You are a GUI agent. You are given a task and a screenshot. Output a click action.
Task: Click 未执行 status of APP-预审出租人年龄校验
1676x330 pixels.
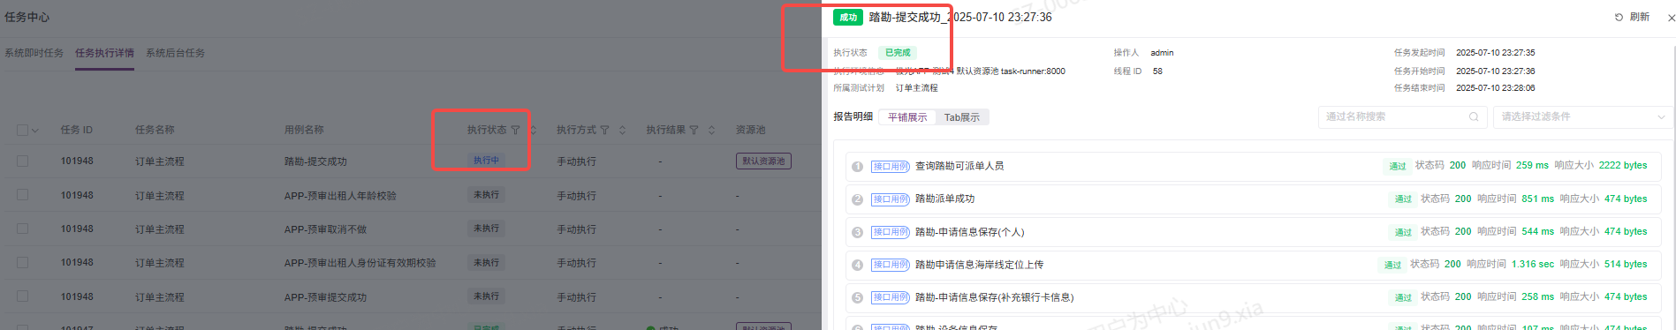pyautogui.click(x=486, y=195)
